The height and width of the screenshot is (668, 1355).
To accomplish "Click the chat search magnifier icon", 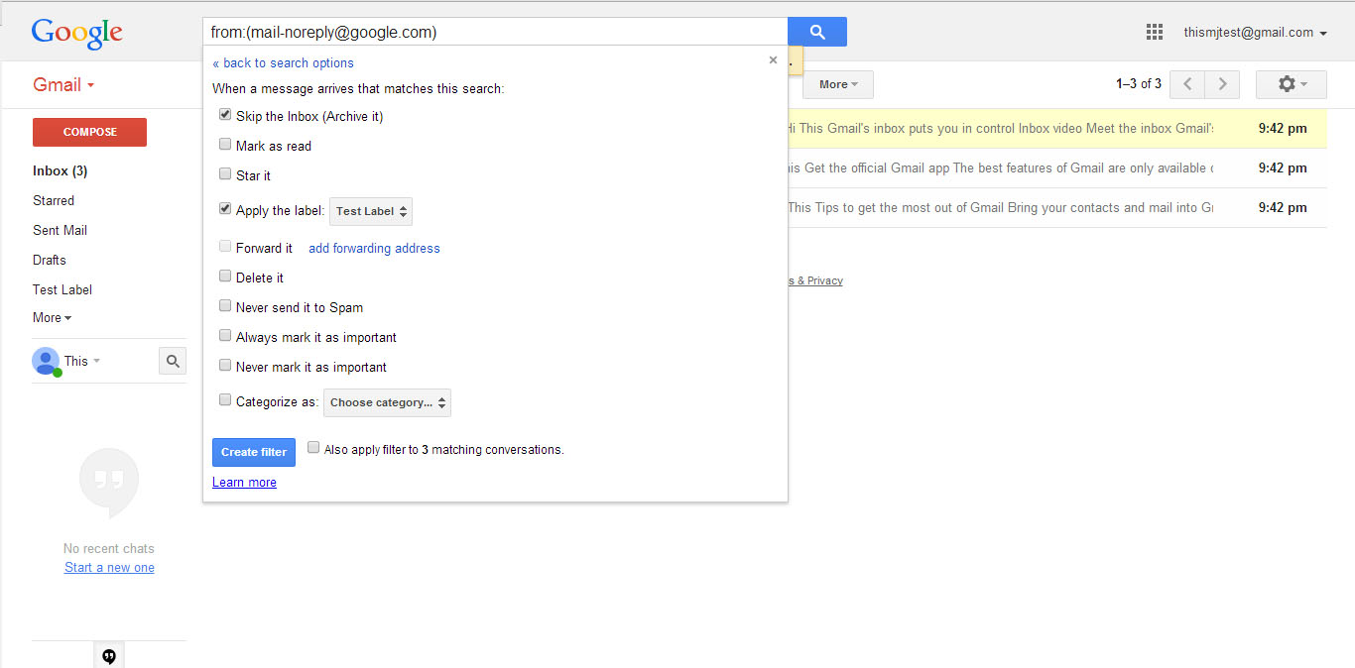I will pyautogui.click(x=173, y=361).
